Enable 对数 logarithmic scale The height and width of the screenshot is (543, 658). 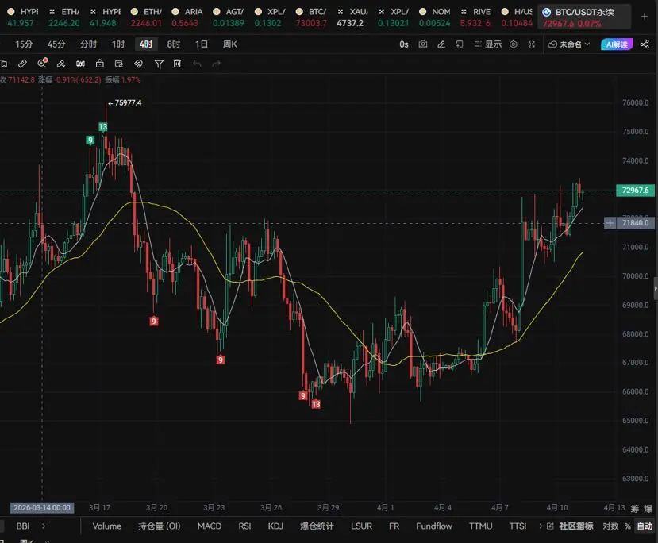[610, 526]
